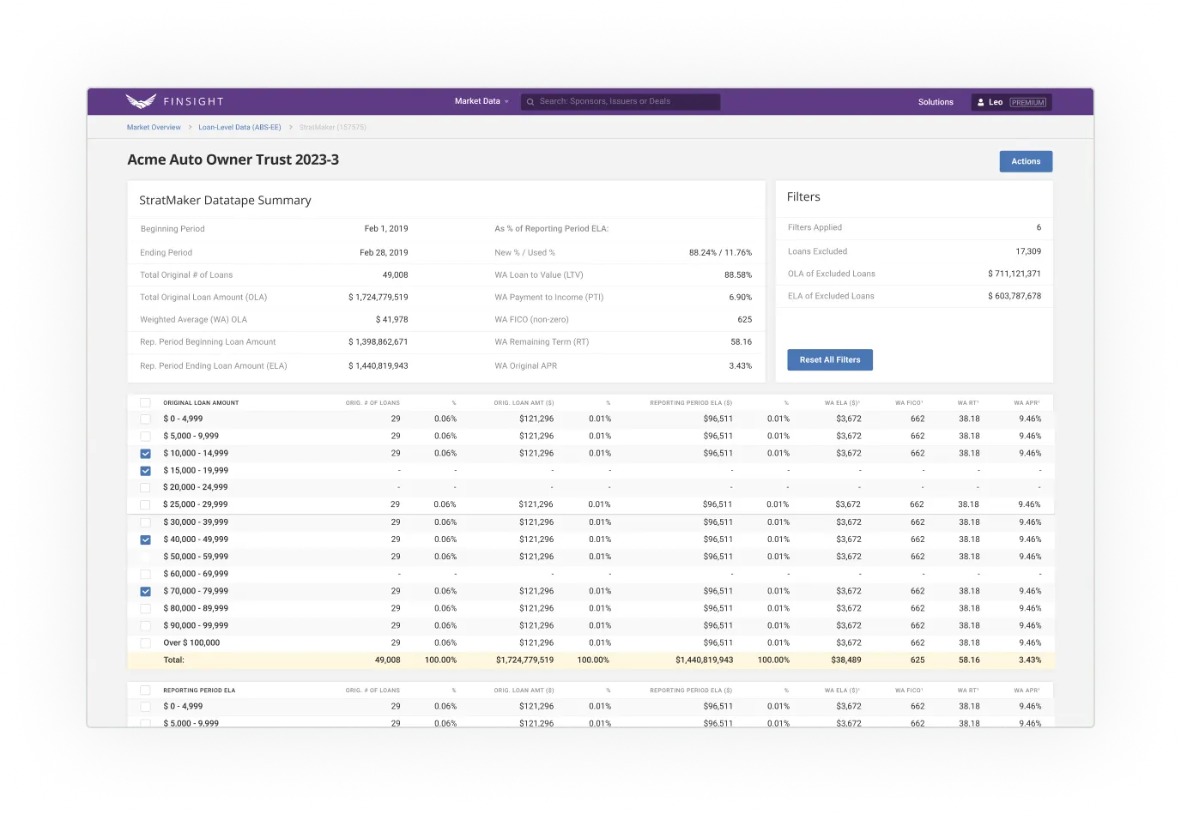
Task: Check the $ 0 - 4,999 checkbox in Reporting Period ELA
Action: coord(145,707)
